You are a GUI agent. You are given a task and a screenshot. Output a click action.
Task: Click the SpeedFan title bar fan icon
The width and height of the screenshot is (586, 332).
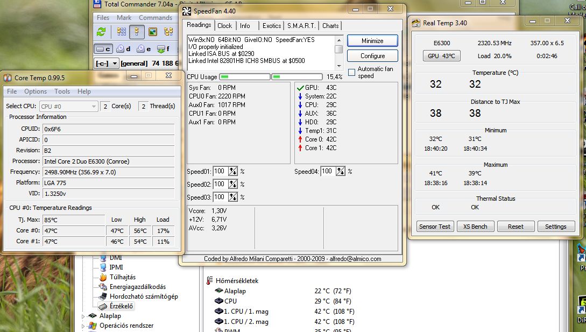[187, 11]
